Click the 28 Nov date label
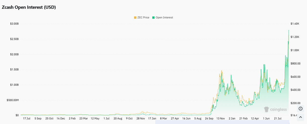Image resolution: width=307 pixels, height=124 pixels. (141, 119)
